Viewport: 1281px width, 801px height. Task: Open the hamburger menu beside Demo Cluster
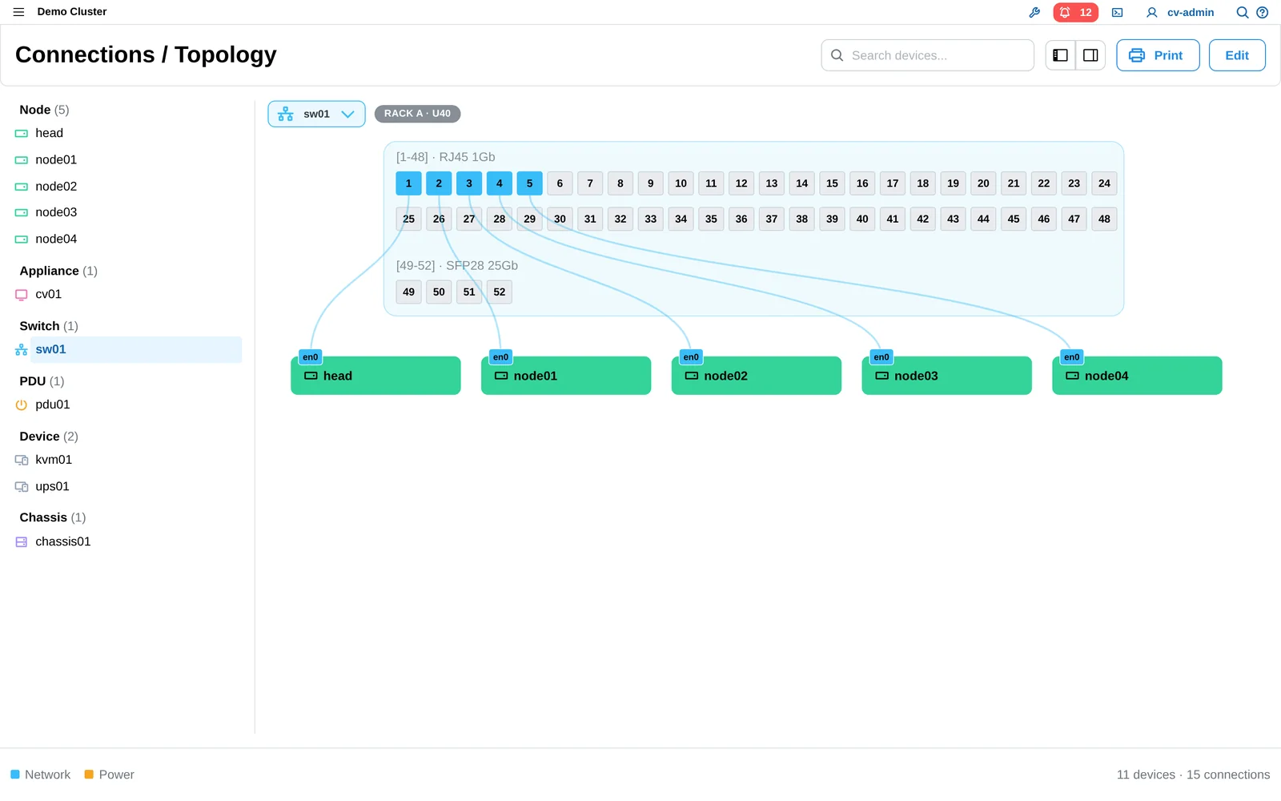coord(18,12)
